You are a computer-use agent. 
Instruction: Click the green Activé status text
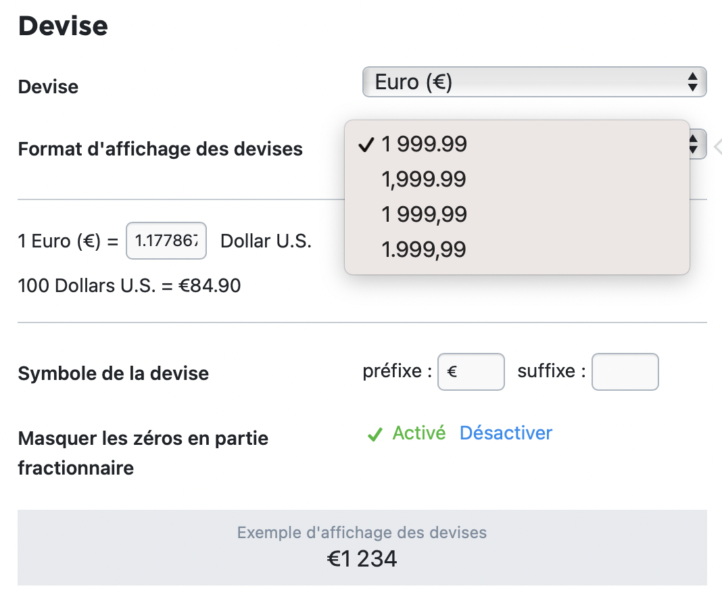click(418, 433)
